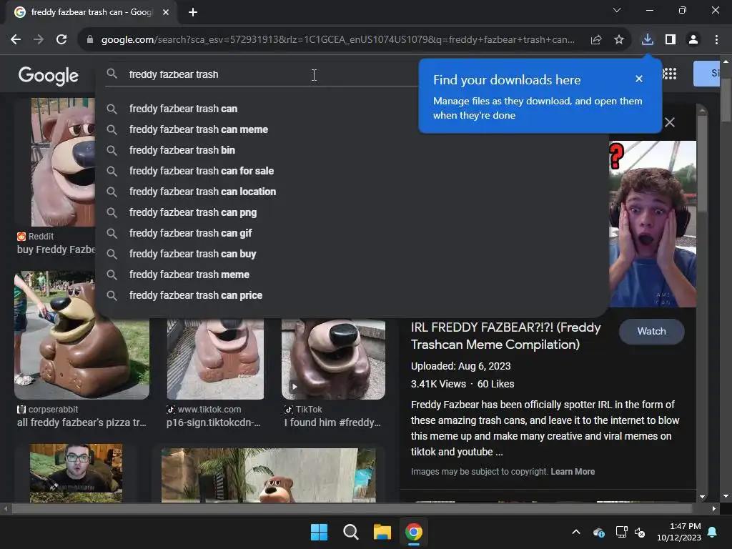Open the tab search chevron
The width and height of the screenshot is (732, 549).
[617, 10]
